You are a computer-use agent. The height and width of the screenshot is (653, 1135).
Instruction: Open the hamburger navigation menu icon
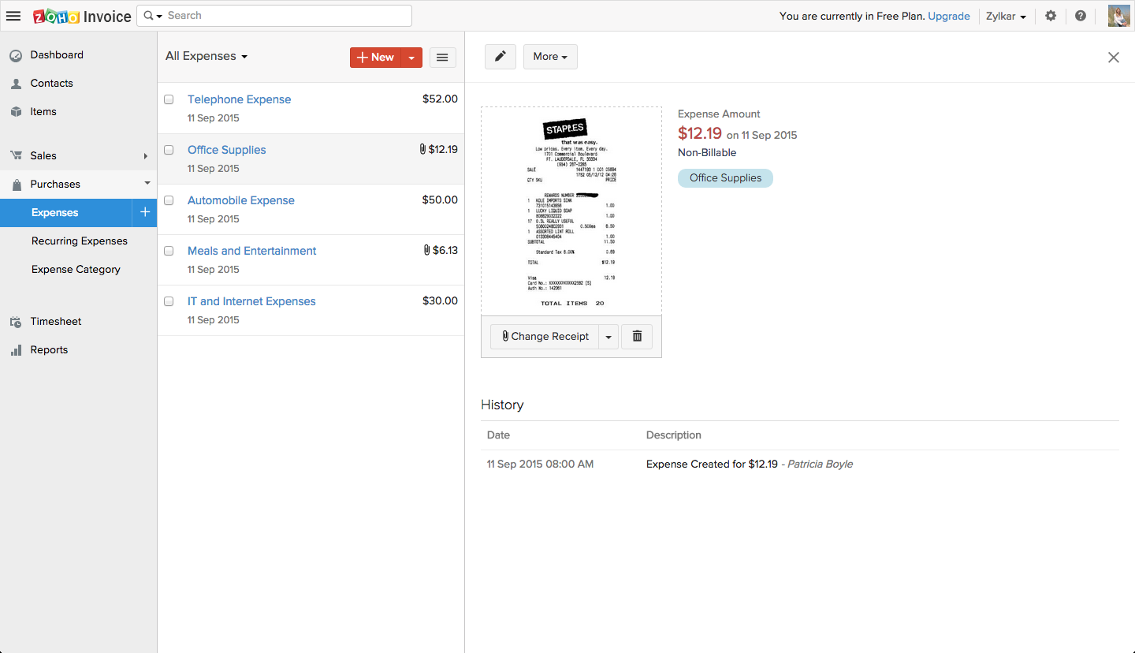click(13, 16)
